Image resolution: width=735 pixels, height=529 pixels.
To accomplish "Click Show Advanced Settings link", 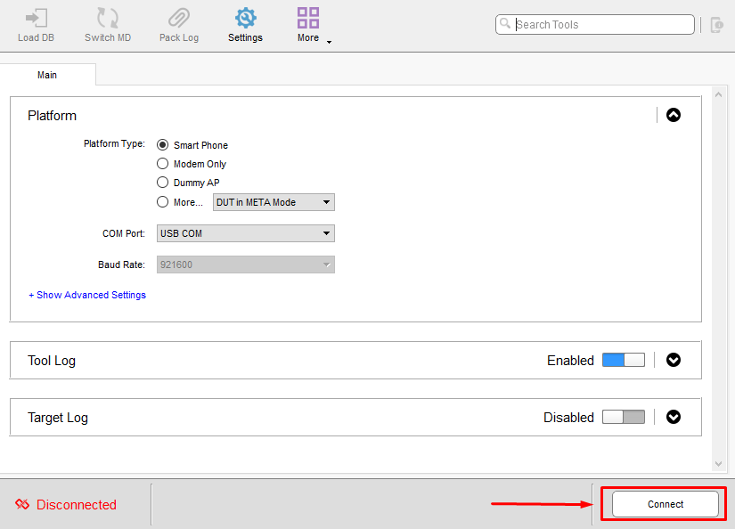I will [x=87, y=295].
